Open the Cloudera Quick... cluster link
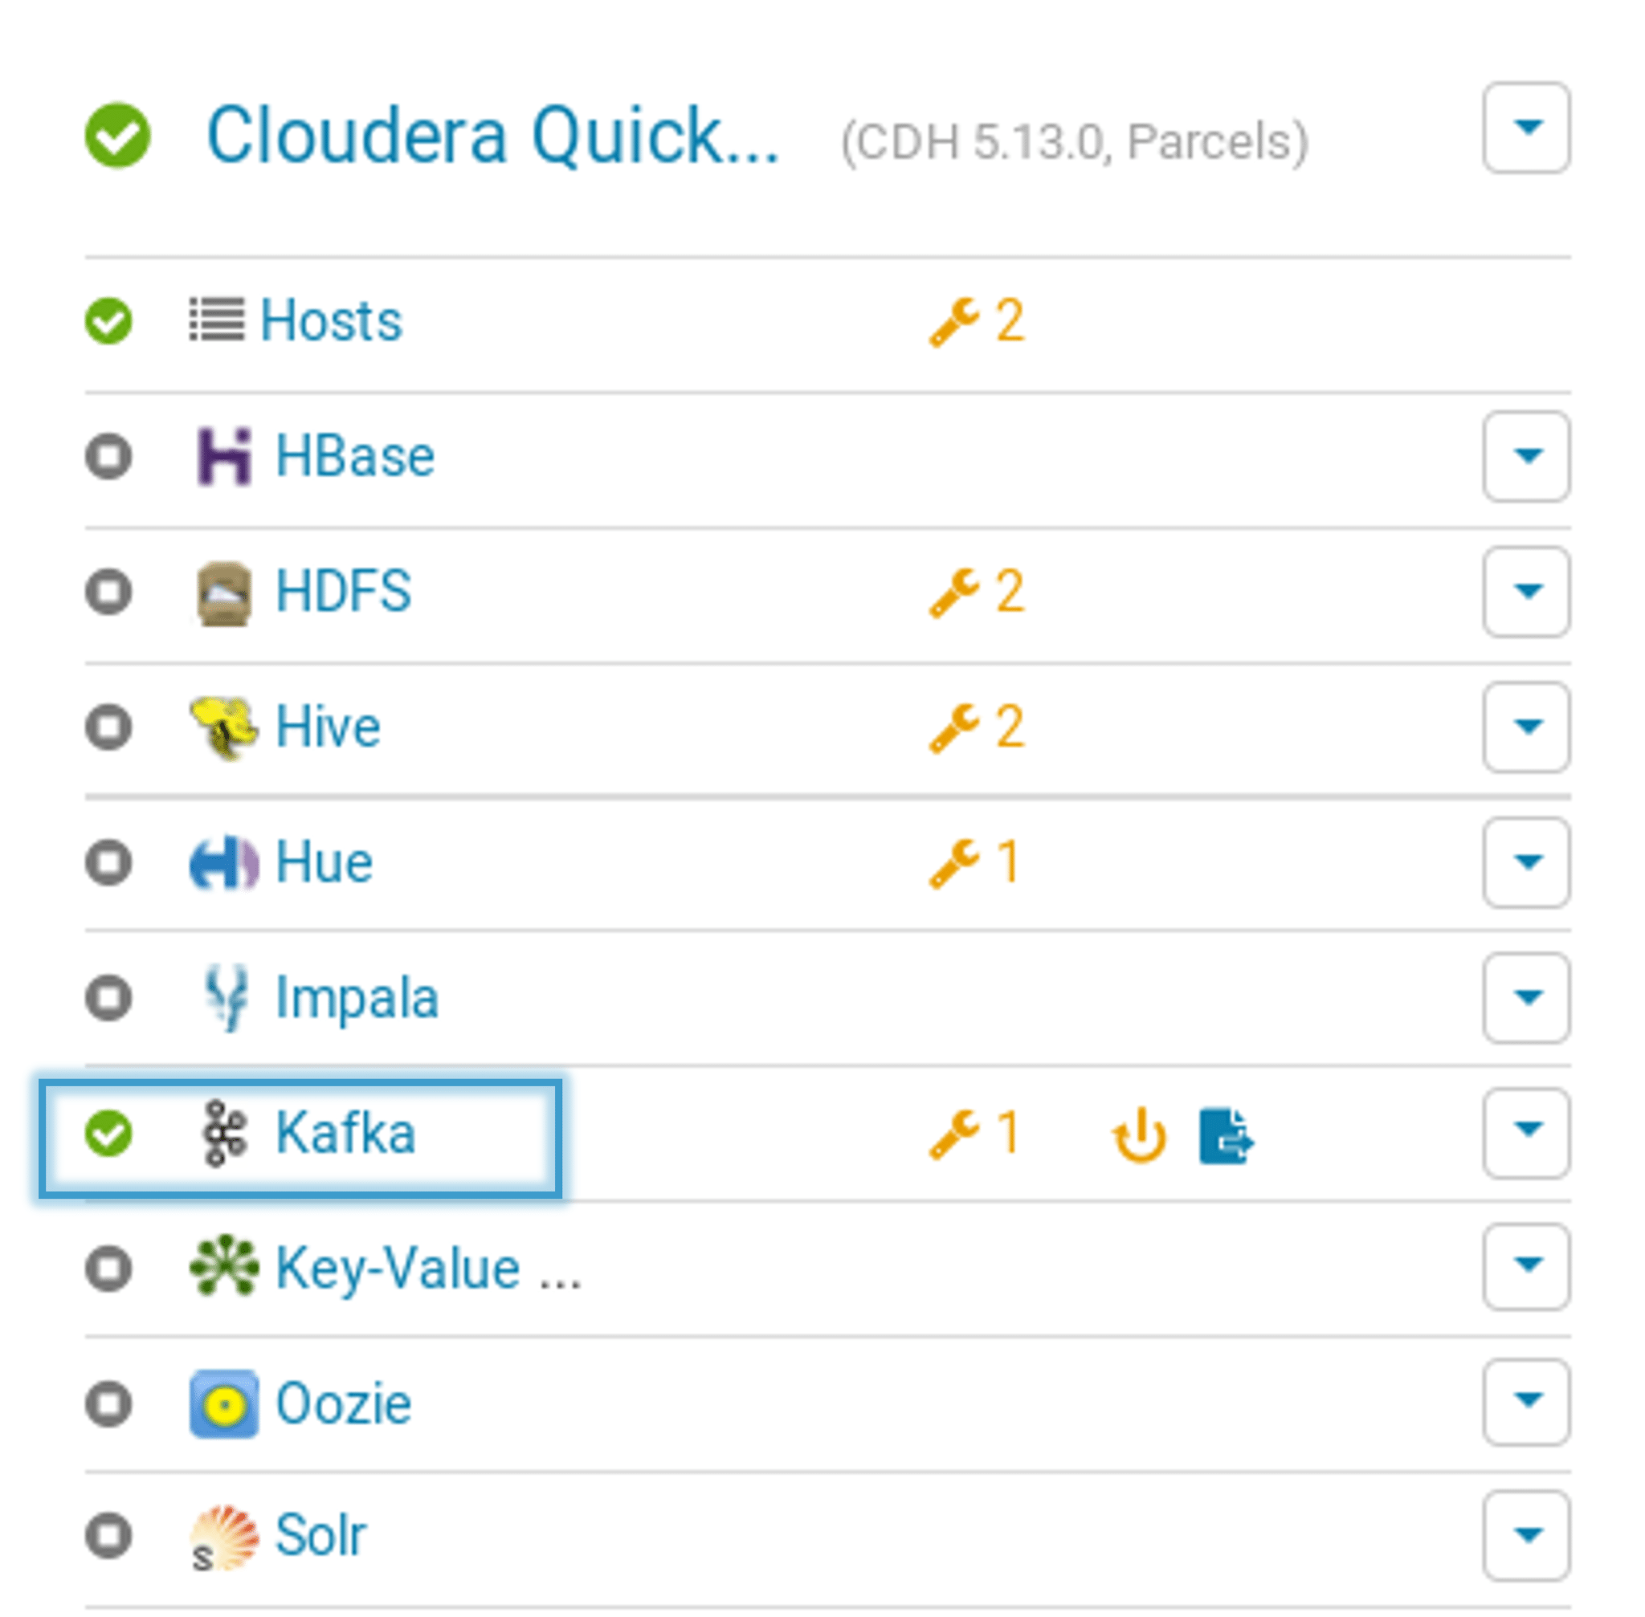The height and width of the screenshot is (1617, 1645). [493, 136]
